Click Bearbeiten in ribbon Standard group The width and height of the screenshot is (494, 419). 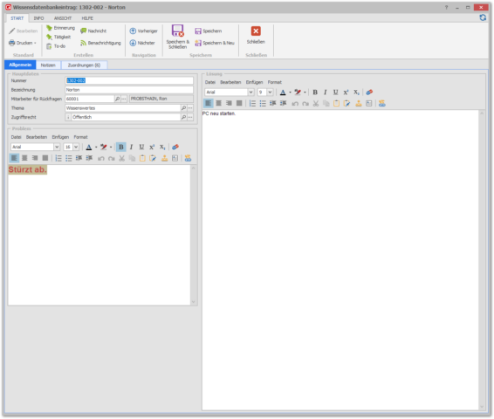(23, 31)
